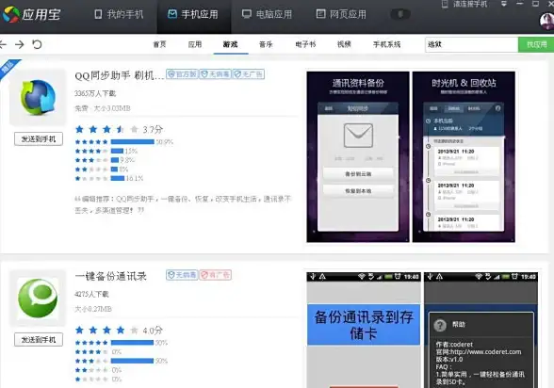Click the 一键备份通讯录 green app icon
The height and width of the screenshot is (388, 554).
click(x=38, y=298)
